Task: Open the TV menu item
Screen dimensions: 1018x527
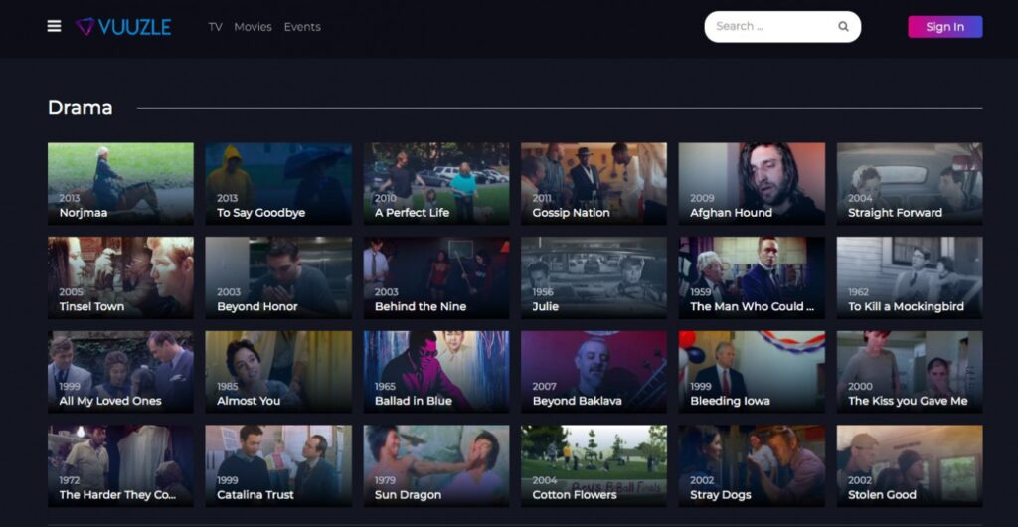Action: pos(215,27)
